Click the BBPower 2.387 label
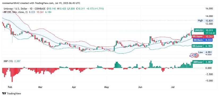Screen dimensions: 219x97 (x=203, y=62)
